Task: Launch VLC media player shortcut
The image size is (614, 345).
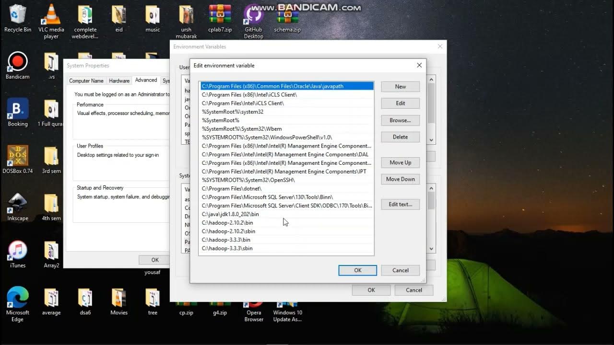Action: click(51, 22)
